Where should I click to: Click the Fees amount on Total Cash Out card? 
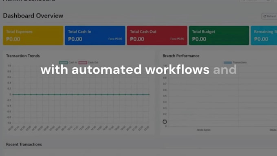[177, 39]
